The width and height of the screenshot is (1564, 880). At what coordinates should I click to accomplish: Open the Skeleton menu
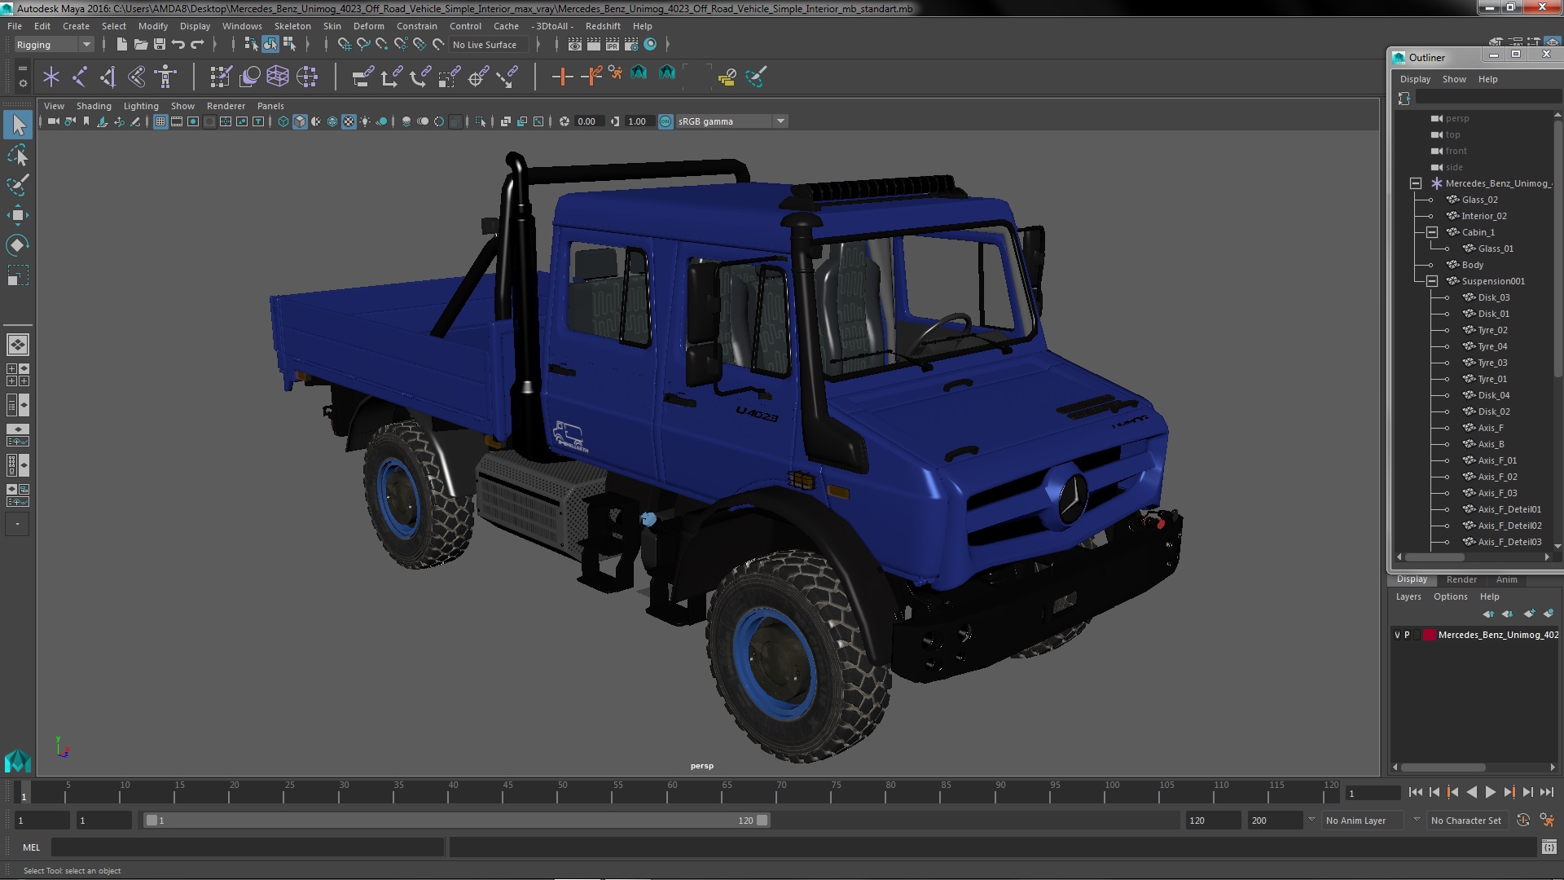[x=292, y=26]
